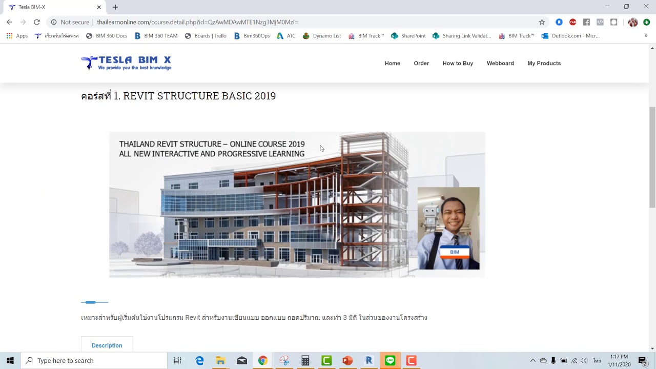Image resolution: width=656 pixels, height=369 pixels.
Task: Open the SharePoint bookmark
Action: click(x=408, y=36)
